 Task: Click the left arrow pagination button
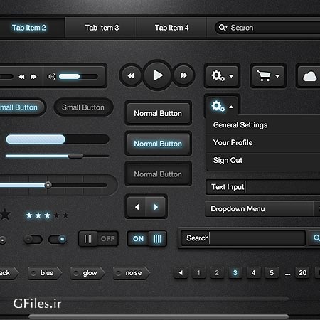coord(181,272)
